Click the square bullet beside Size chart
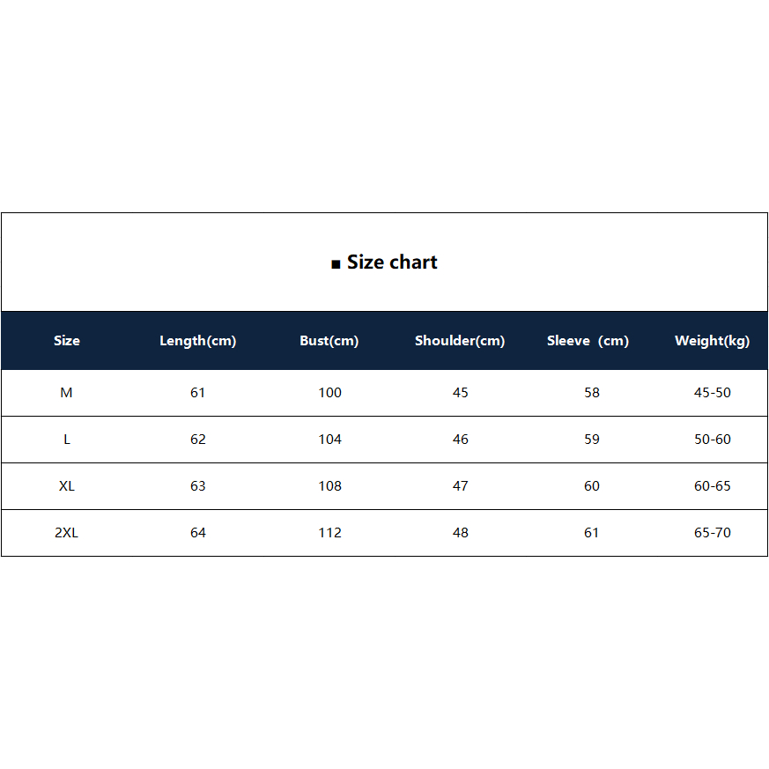The width and height of the screenshot is (769, 769). (336, 264)
